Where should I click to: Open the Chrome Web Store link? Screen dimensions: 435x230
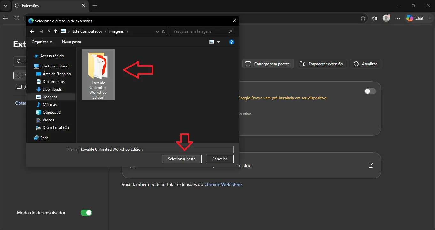coord(223,184)
